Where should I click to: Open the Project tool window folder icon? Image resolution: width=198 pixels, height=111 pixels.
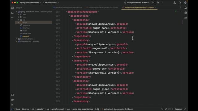pos(12,8)
